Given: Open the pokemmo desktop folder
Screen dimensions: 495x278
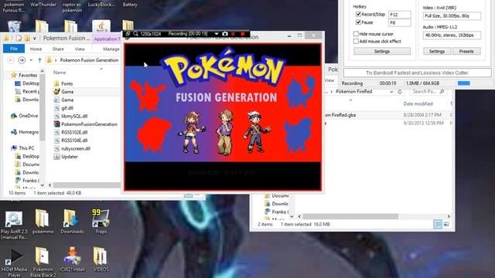Looking at the screenshot, I should [x=43, y=222].
